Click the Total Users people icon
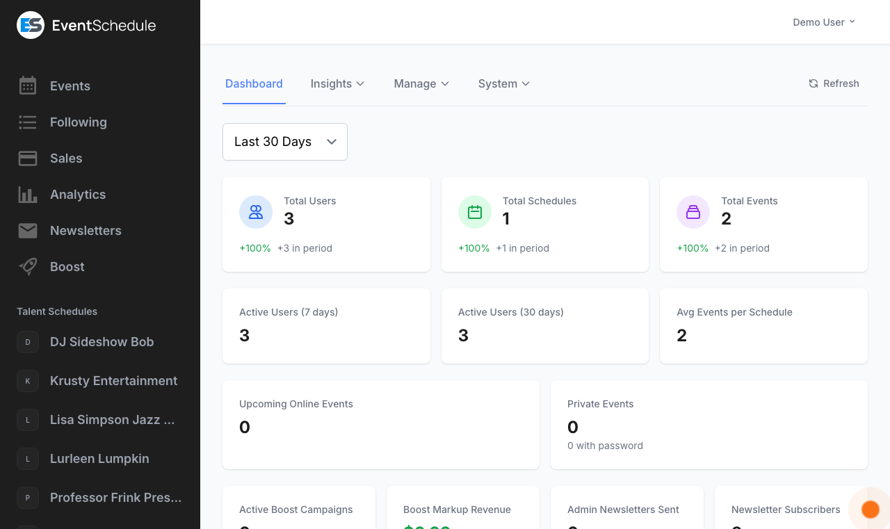This screenshot has height=529, width=890. coord(256,212)
